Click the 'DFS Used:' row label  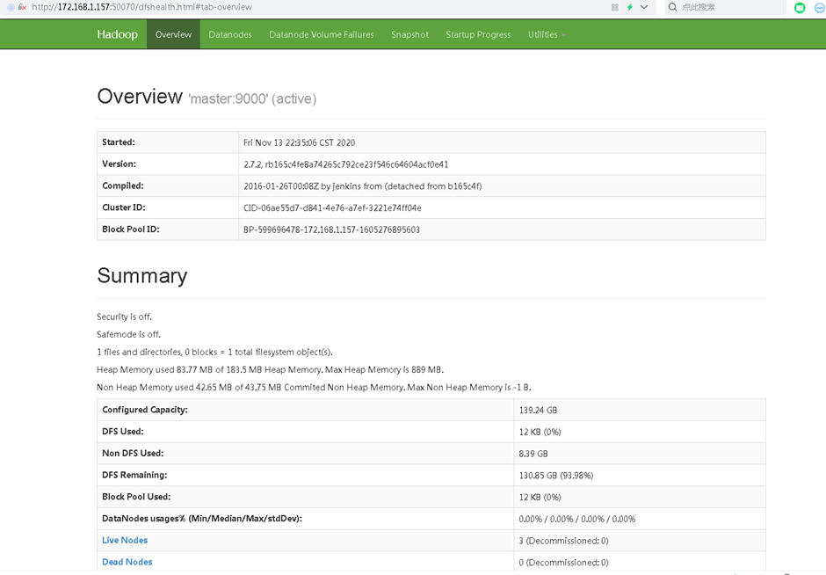pyautogui.click(x=123, y=431)
